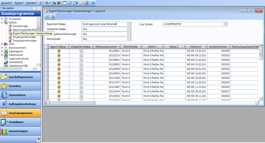
Task: Click the eraser icon in the top toolbar
Action: [x=81, y=3]
